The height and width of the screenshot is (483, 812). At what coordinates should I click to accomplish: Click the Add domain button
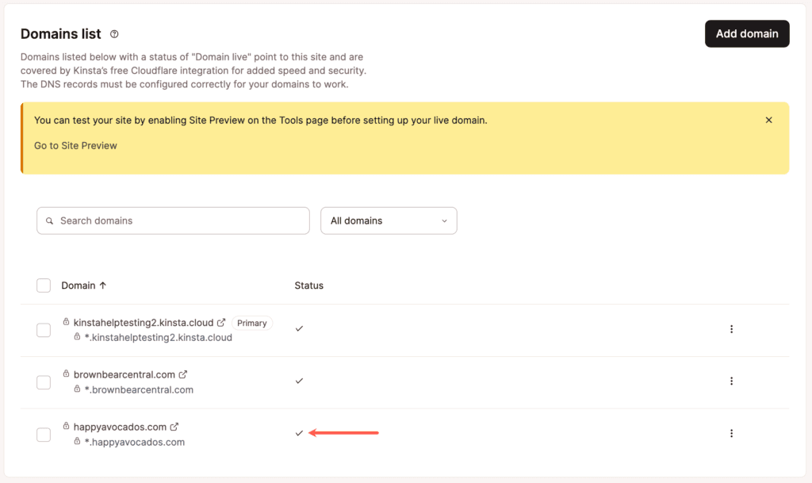[x=747, y=33]
